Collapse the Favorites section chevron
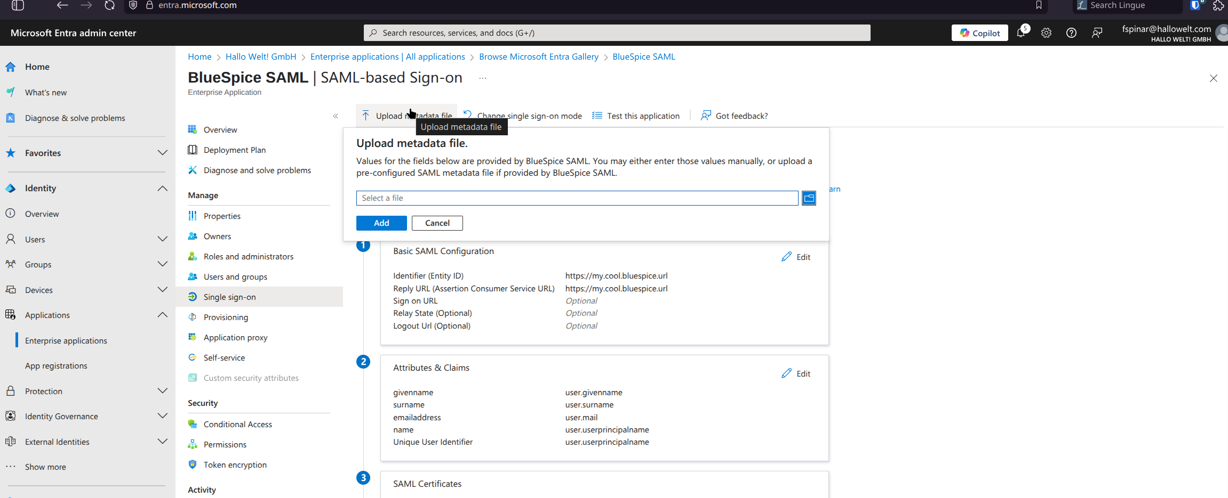Viewport: 1228px width, 498px height. 162,153
